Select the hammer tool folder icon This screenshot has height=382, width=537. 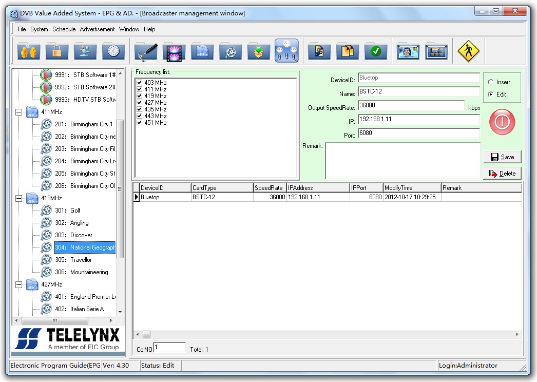coord(146,51)
